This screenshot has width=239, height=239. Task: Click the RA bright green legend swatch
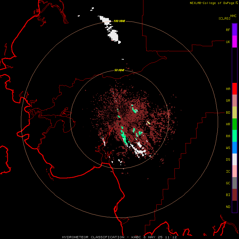click(x=234, y=136)
